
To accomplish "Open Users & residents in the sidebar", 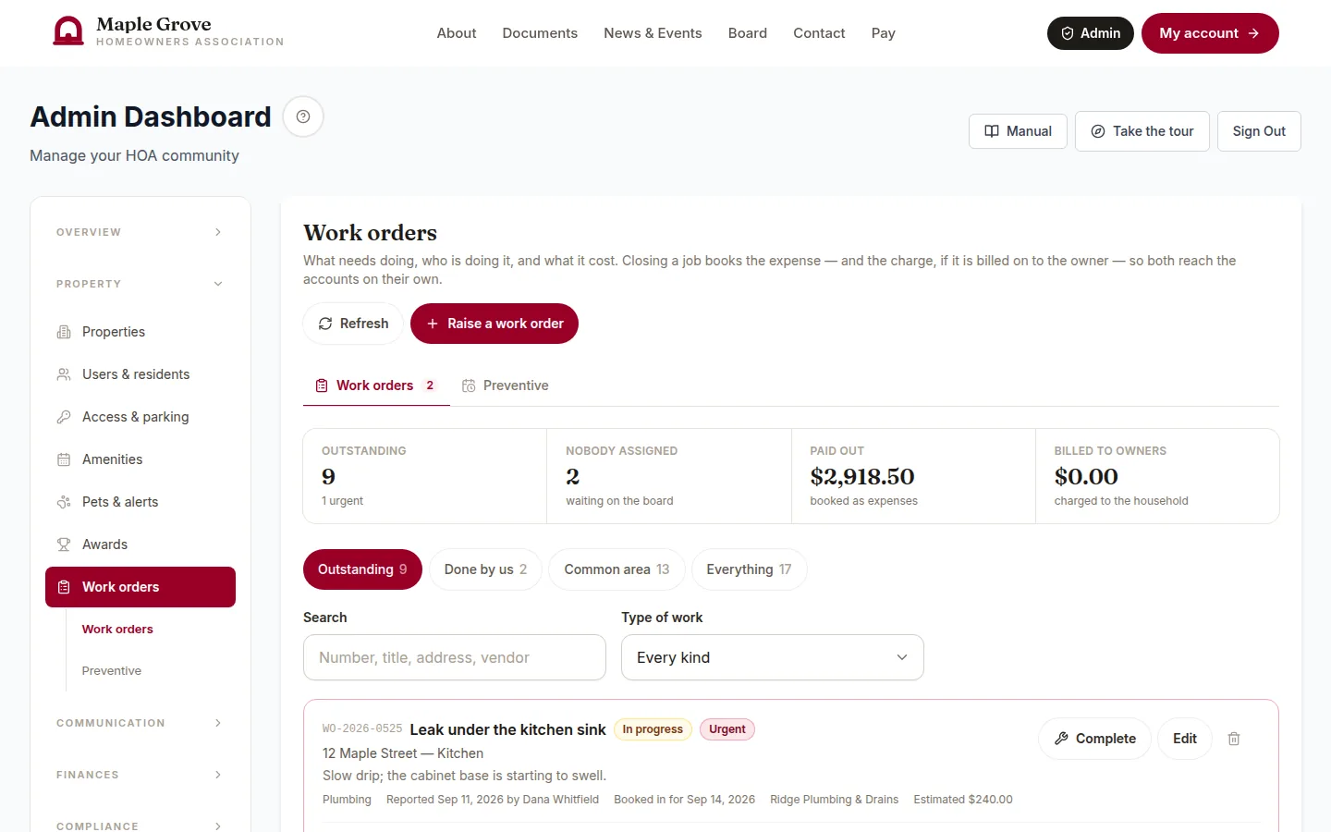I will (x=140, y=374).
